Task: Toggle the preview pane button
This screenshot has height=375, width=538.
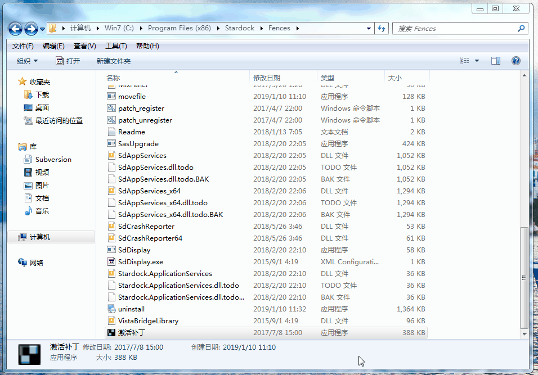Action: [x=495, y=61]
